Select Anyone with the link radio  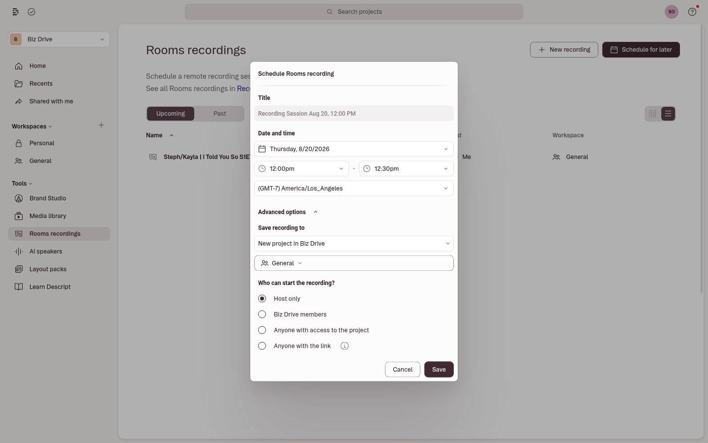click(262, 346)
